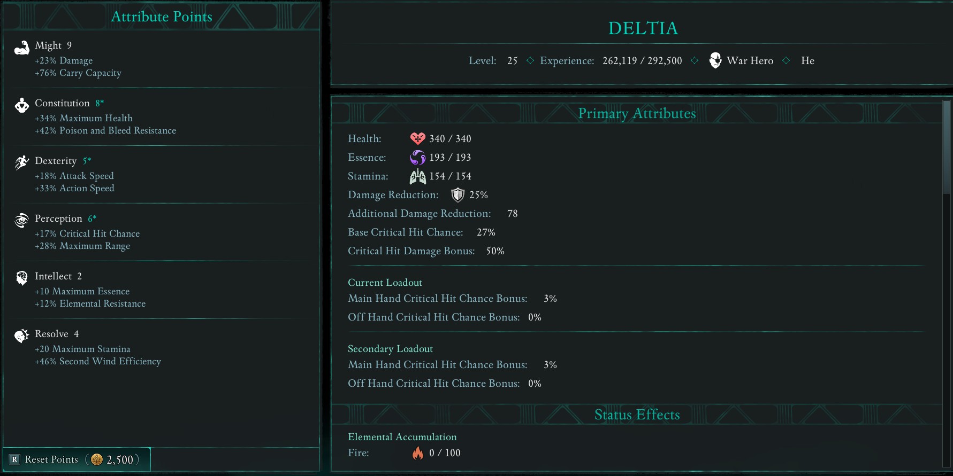This screenshot has height=476, width=953.
Task: Select the Might attribute row label
Action: pos(48,45)
